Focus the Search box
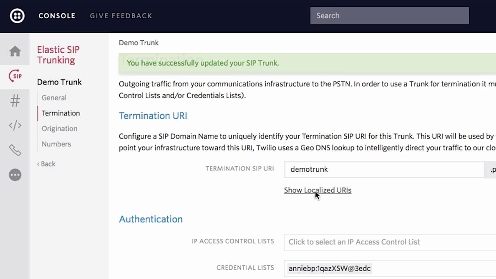 click(x=389, y=15)
